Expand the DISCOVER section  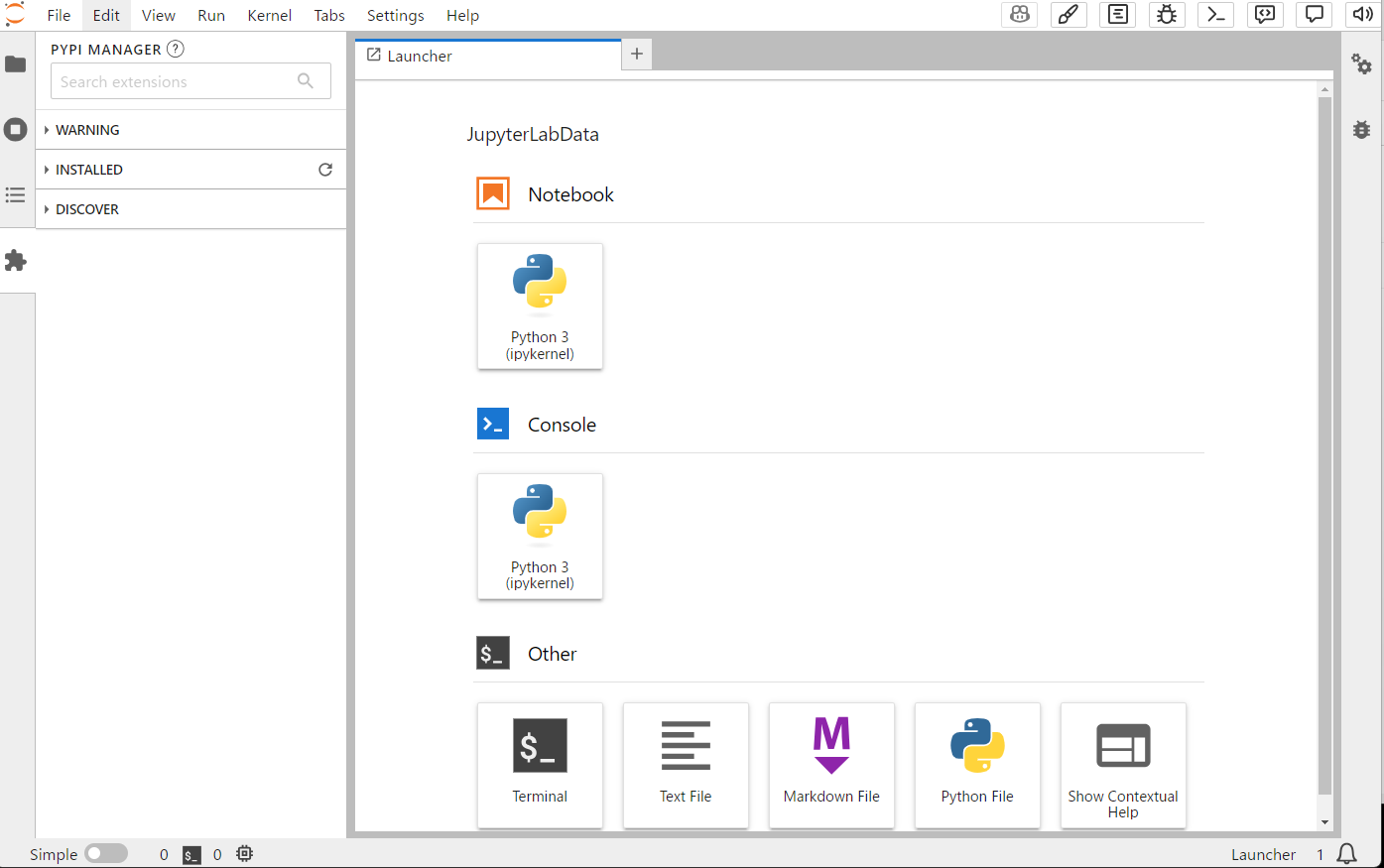87,209
